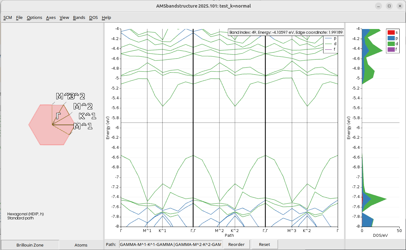The width and height of the screenshot is (406, 250).
Task: Click into the Path input field
Action: click(x=170, y=244)
